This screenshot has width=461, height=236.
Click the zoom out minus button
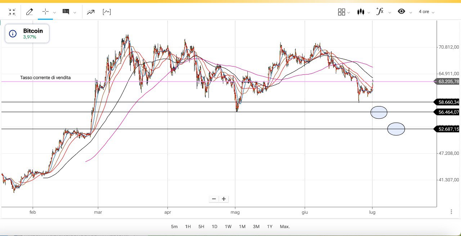(214, 199)
